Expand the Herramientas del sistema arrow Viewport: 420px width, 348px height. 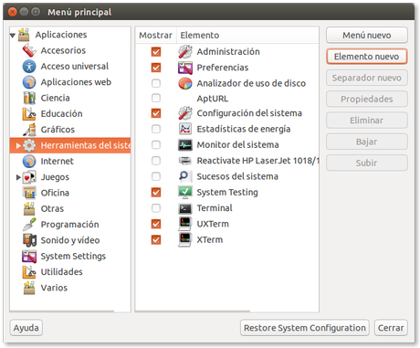[x=18, y=146]
